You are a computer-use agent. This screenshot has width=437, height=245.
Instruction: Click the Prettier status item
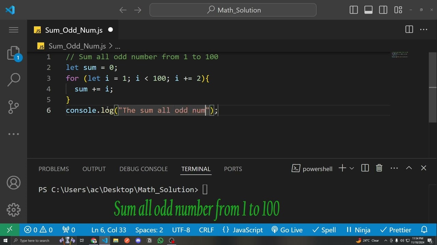(x=395, y=230)
